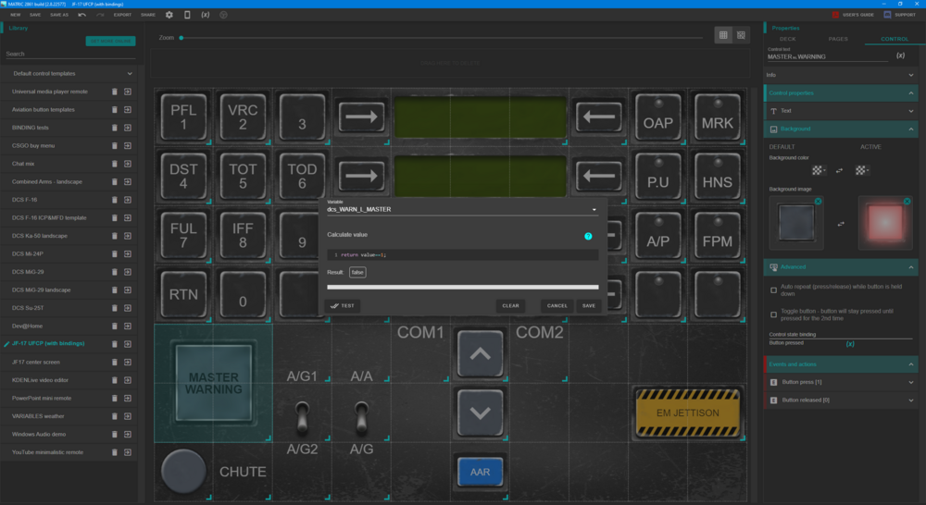Open settings gear in top toolbar
Screen dimensions: 926x505
coord(169,15)
